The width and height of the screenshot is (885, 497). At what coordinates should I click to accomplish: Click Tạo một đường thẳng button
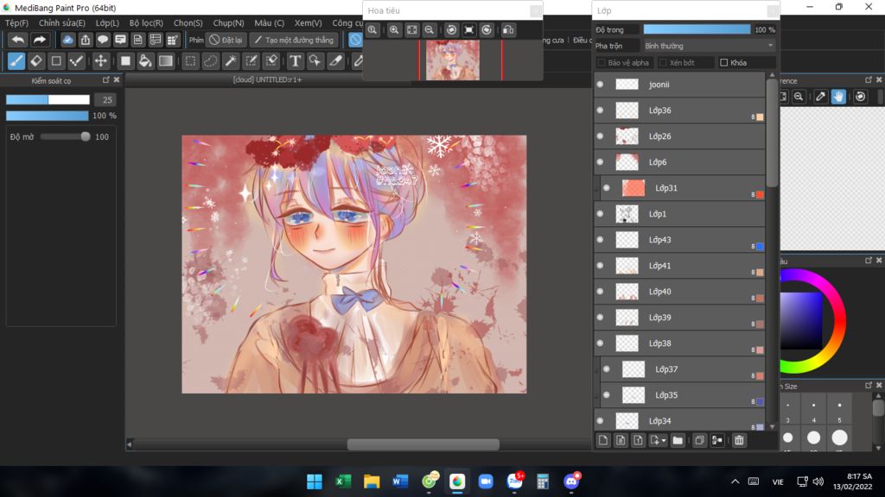pos(294,40)
